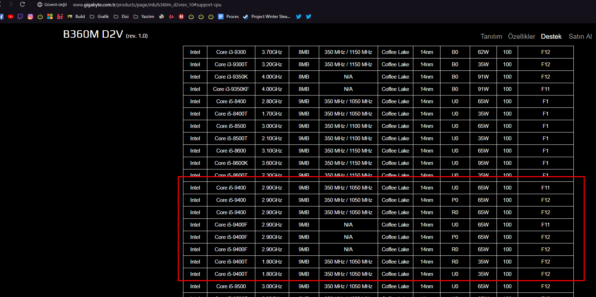The width and height of the screenshot is (596, 297).
Task: Open the Twitch bookmark
Action: tap(20, 17)
